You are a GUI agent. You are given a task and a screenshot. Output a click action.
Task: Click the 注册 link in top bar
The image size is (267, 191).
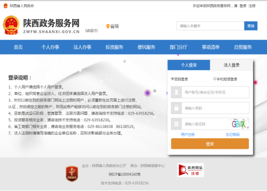pyautogui.click(x=252, y=6)
